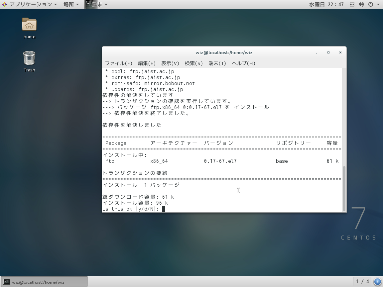
Task: Open the 端末 app menu in top panel
Action: pos(97,4)
